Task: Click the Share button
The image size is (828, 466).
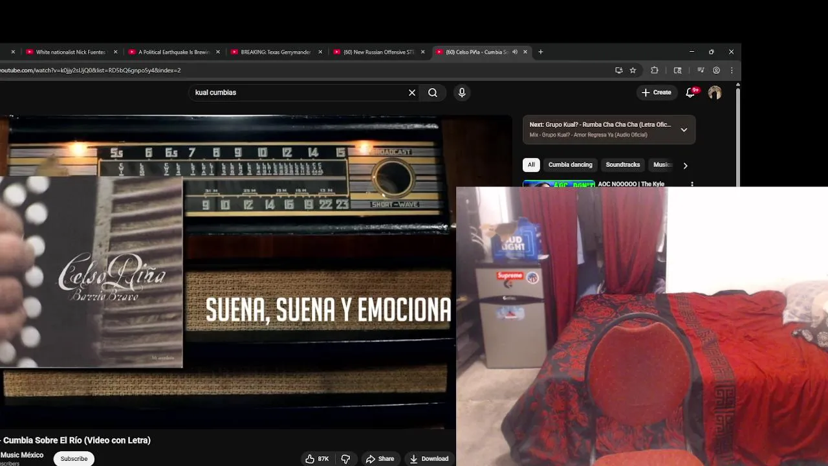Action: pyautogui.click(x=380, y=459)
